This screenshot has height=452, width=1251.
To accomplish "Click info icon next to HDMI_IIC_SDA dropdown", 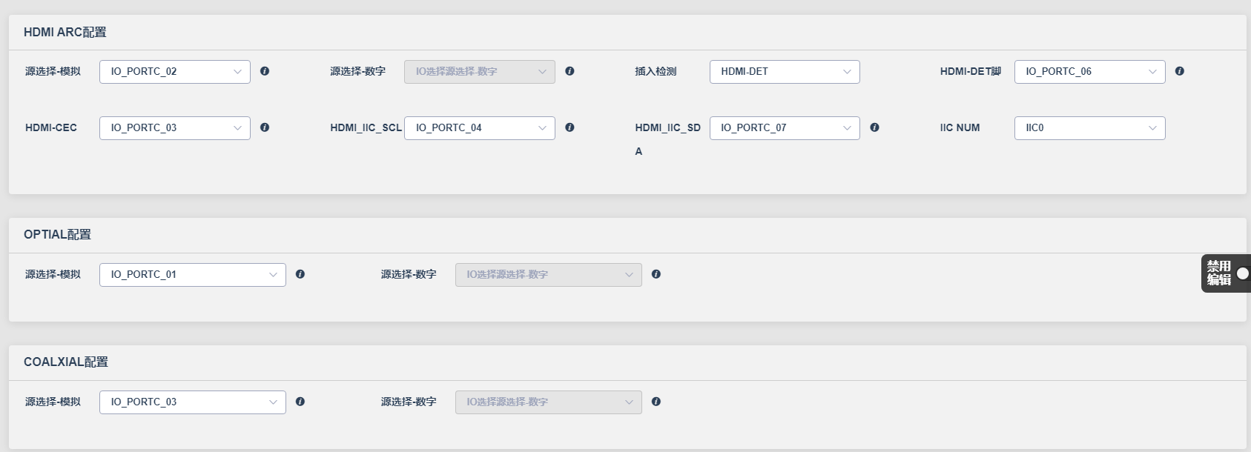I will (x=875, y=127).
